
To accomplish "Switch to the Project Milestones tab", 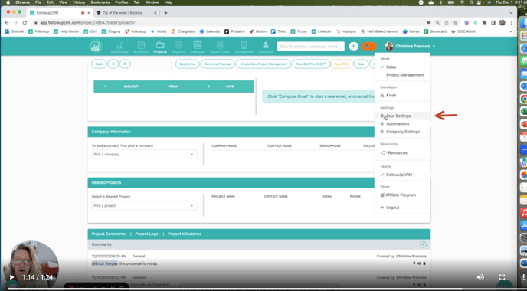I will (185, 234).
